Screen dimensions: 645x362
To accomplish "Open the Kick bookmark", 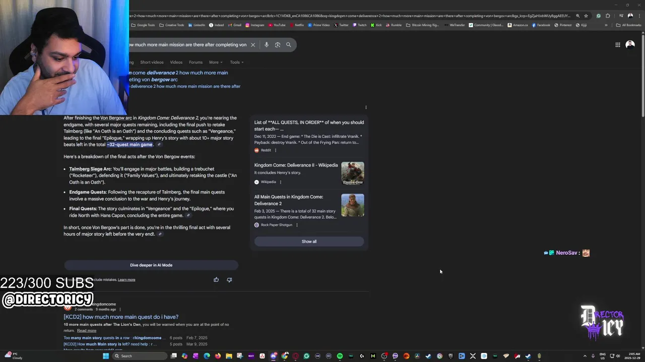I will tap(376, 25).
